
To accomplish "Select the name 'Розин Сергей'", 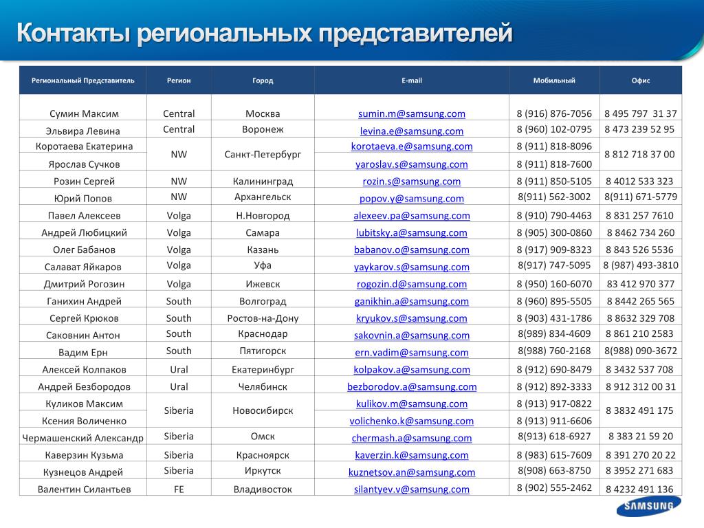I will 84,181.
